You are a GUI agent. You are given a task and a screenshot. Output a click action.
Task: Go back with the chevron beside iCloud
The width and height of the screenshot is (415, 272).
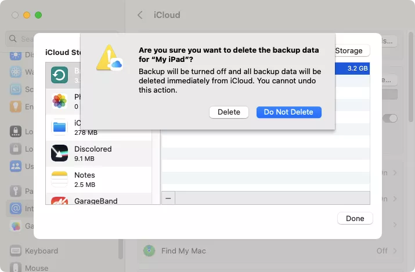[140, 15]
